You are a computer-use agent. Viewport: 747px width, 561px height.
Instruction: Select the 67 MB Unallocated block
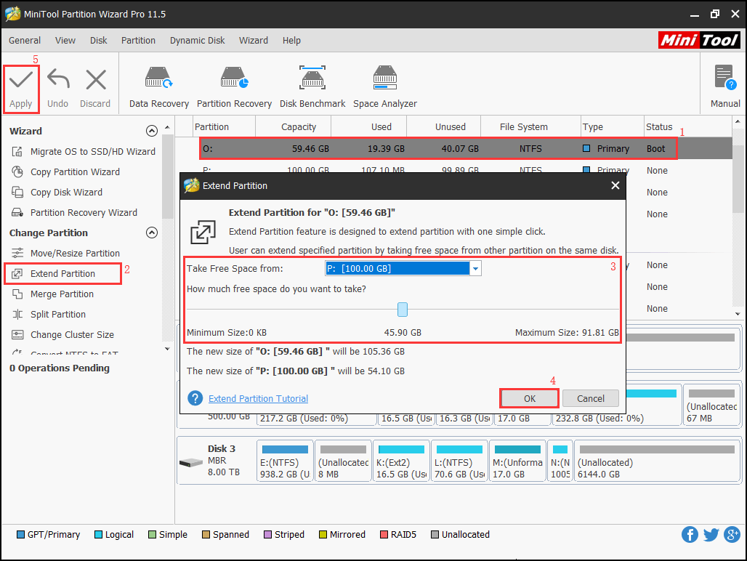point(711,405)
